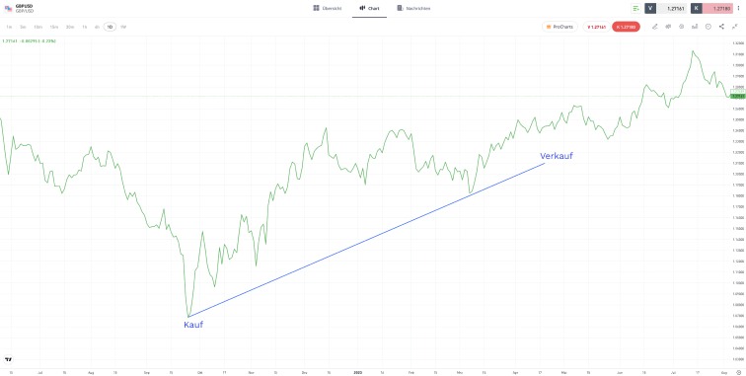The height and width of the screenshot is (376, 746).
Task: Click the Chart candlestick tab icon
Action: click(x=362, y=8)
